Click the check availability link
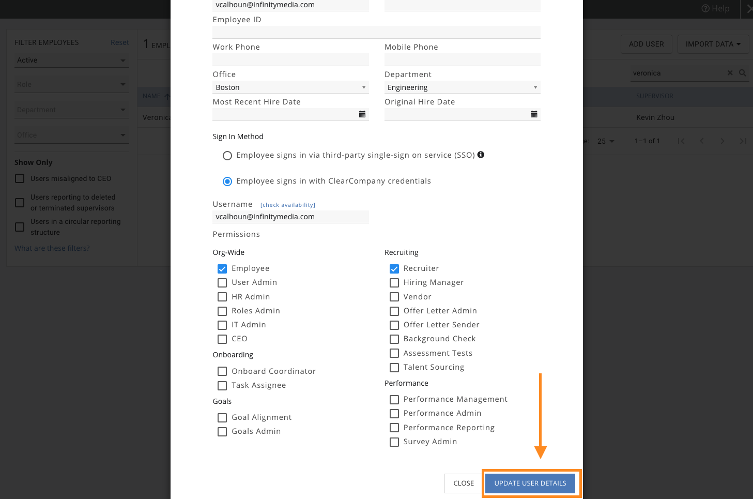The width and height of the screenshot is (753, 499). point(288,205)
